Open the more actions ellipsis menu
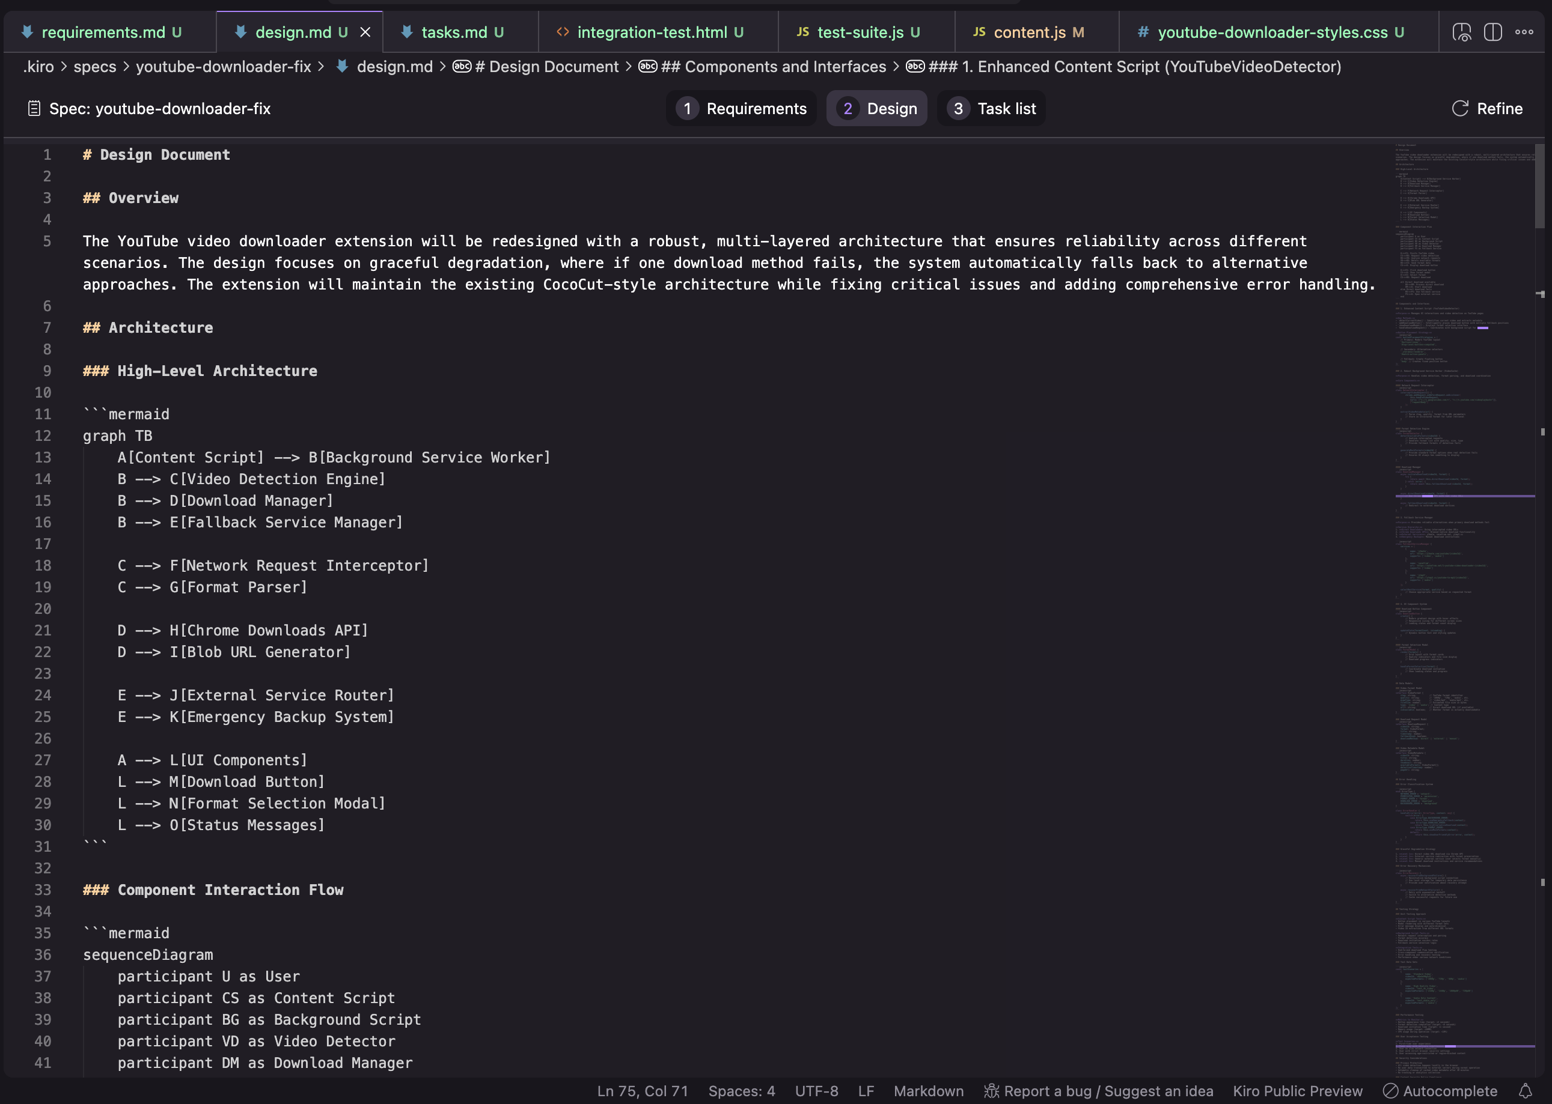The image size is (1552, 1104). 1524,32
